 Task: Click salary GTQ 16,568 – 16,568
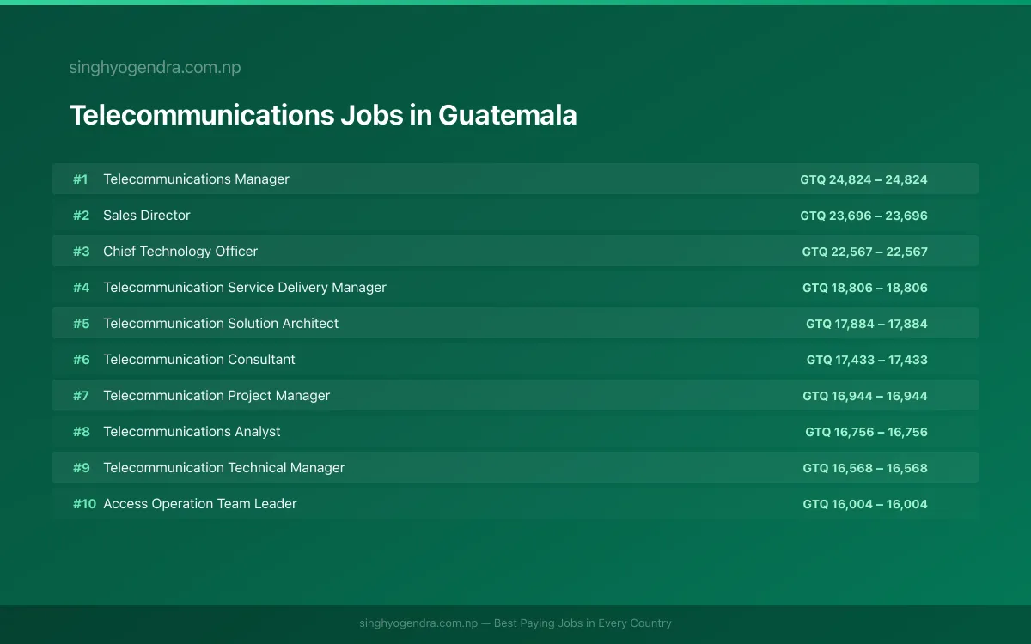pos(865,468)
